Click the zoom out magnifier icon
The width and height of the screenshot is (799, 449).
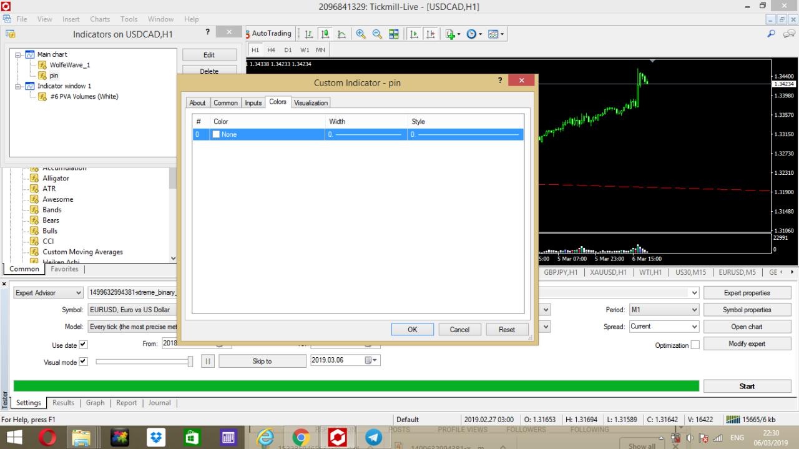click(x=378, y=34)
